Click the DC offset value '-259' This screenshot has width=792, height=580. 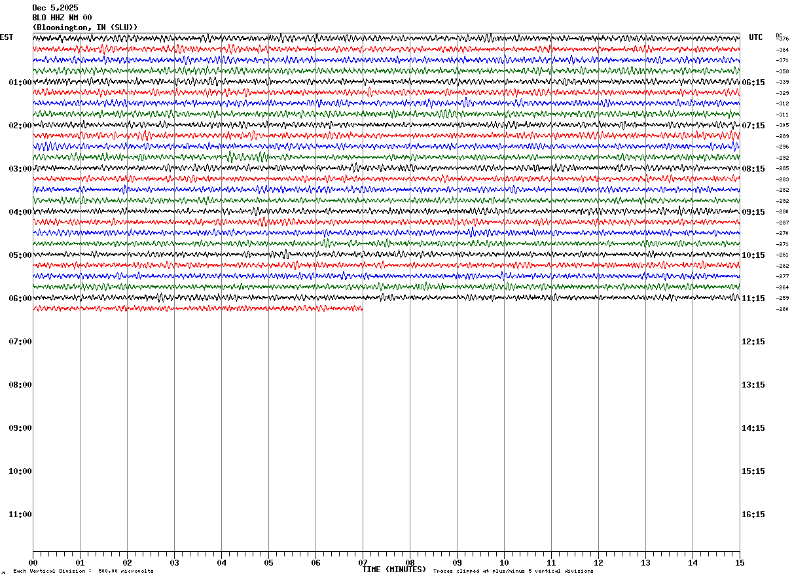pyautogui.click(x=782, y=298)
